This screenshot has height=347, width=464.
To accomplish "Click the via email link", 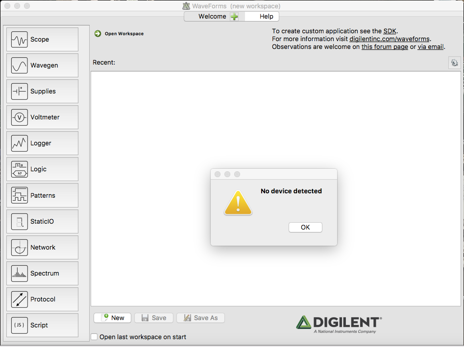I will point(431,46).
